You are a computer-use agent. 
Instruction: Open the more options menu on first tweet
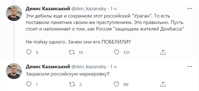click(x=190, y=8)
